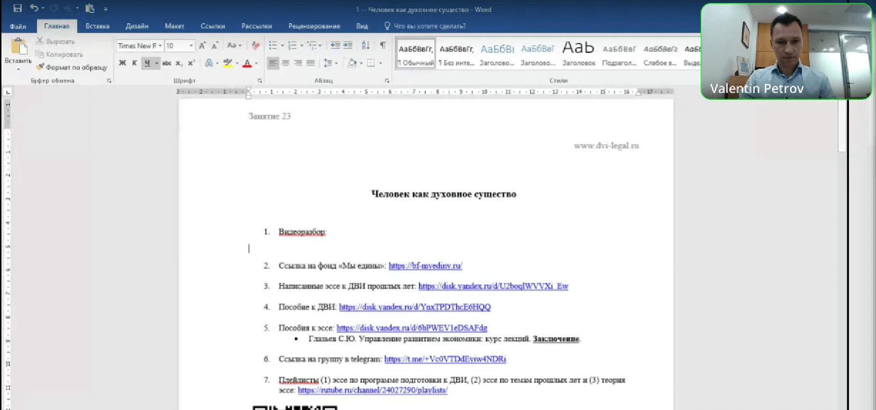This screenshot has height=410, width=876.
Task: Open the rutube.ru playlists link
Action: pos(373,391)
